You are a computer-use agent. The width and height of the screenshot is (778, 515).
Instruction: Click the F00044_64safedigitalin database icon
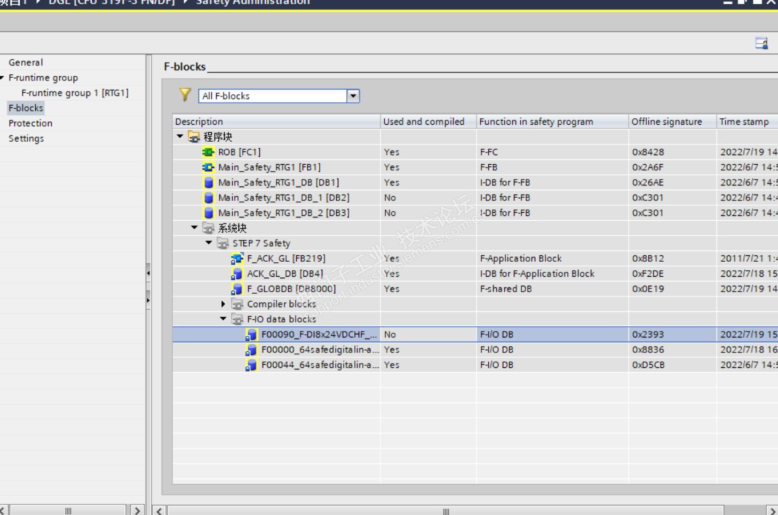point(251,365)
